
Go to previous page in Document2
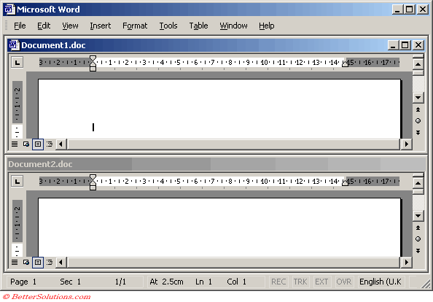click(x=418, y=228)
